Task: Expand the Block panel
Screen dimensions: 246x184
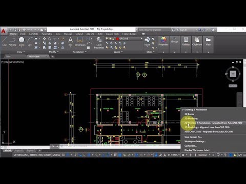Action: (150, 52)
